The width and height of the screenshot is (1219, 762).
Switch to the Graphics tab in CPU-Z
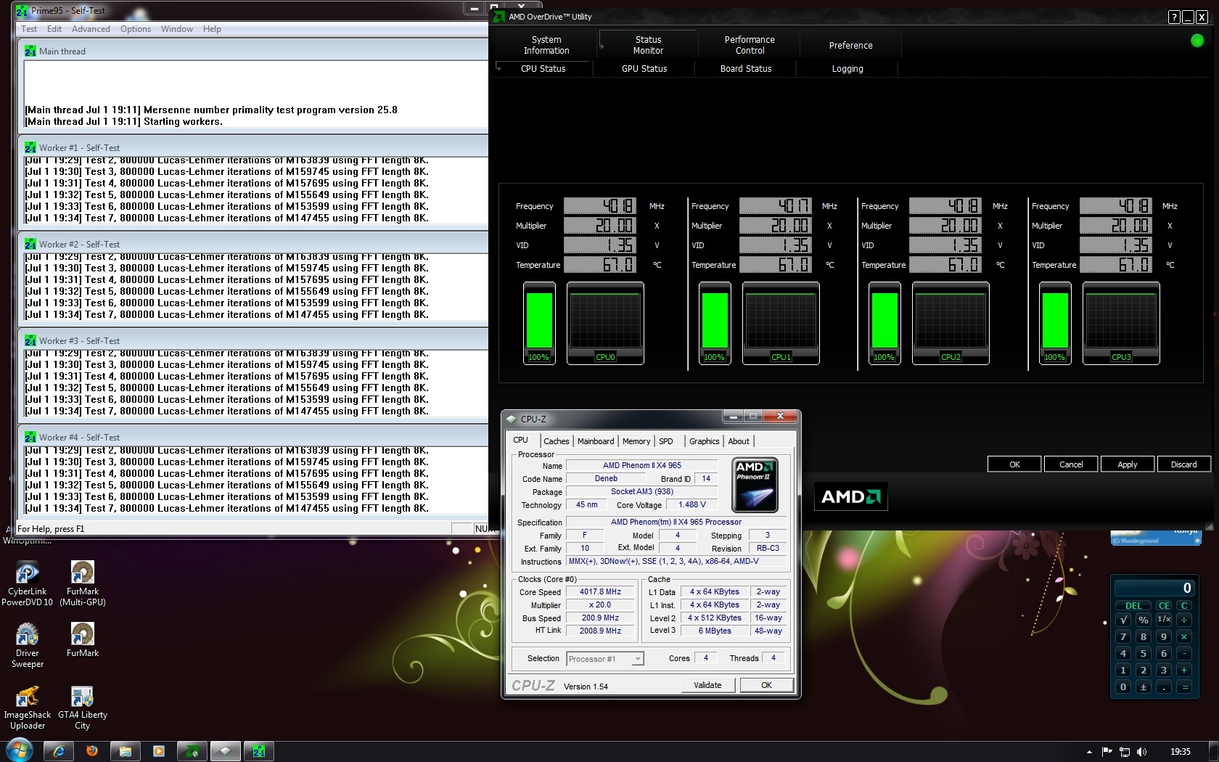point(704,441)
